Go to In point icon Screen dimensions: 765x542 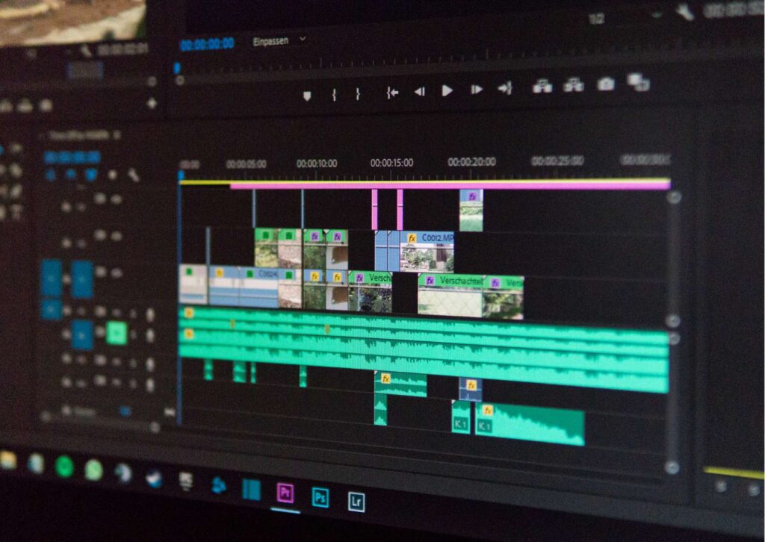(392, 92)
